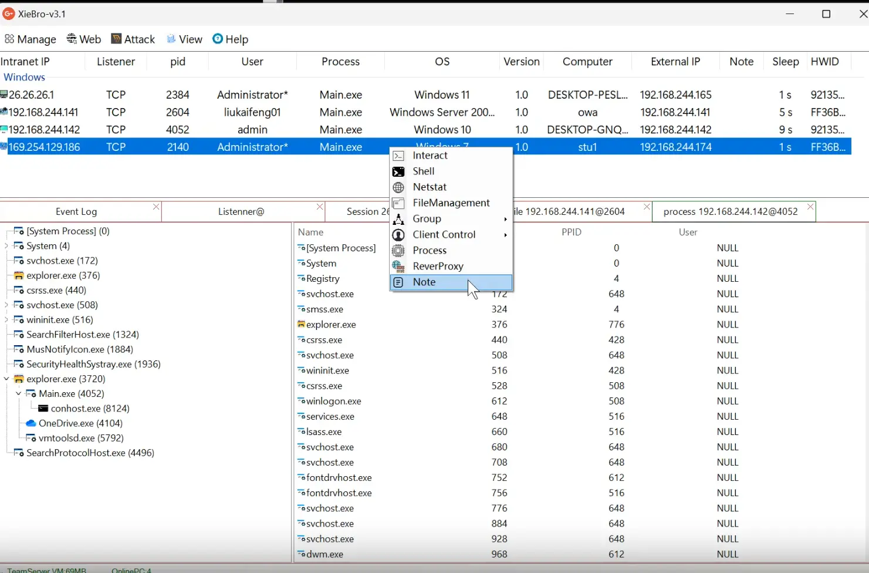Click the conhost.exe console icon
The width and height of the screenshot is (869, 573).
(43, 409)
